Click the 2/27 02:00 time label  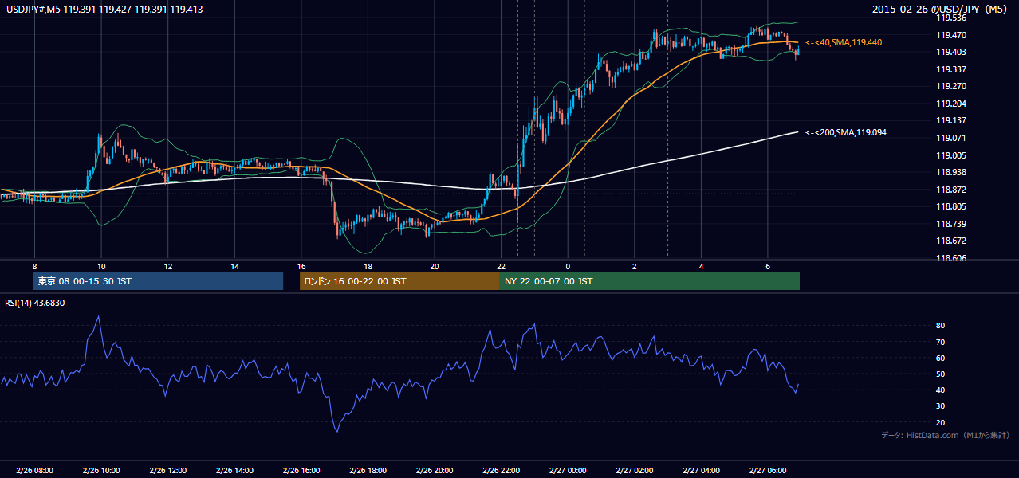634,471
